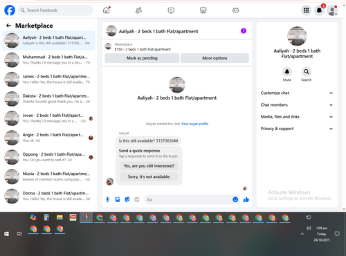Open the Dakota conversation
The image size is (346, 256).
coord(48,99)
